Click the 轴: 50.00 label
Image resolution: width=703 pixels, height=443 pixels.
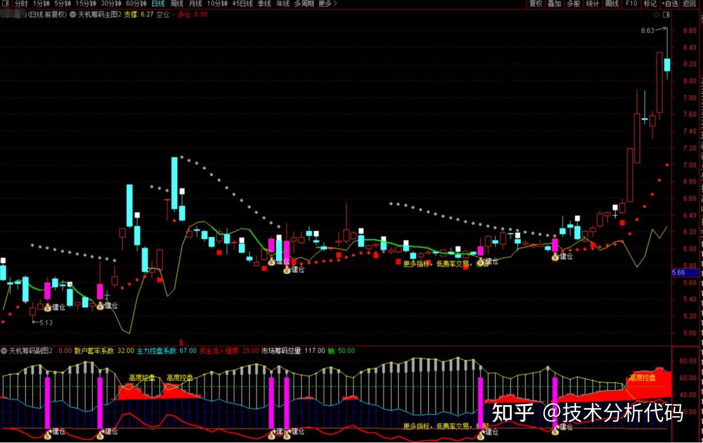click(341, 351)
